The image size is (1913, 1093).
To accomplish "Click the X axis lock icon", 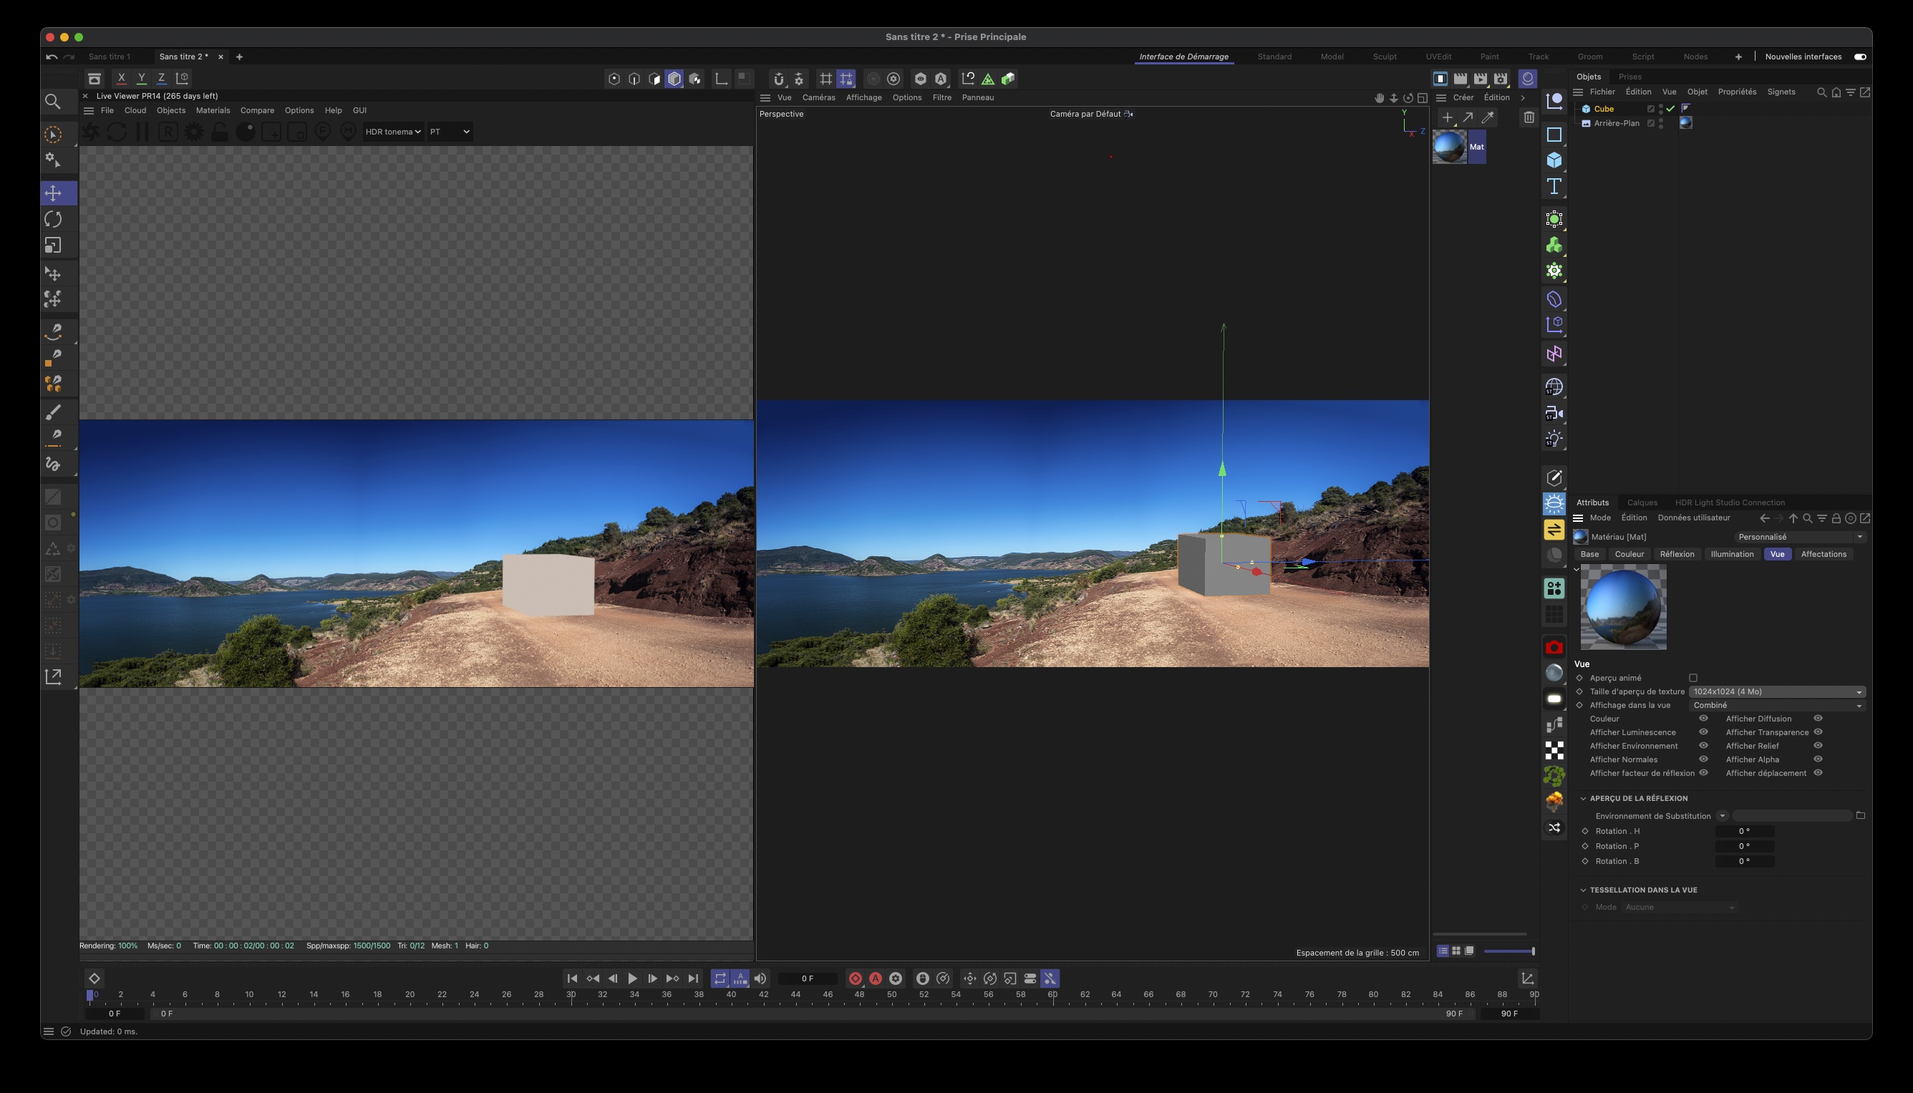I will pos(121,78).
